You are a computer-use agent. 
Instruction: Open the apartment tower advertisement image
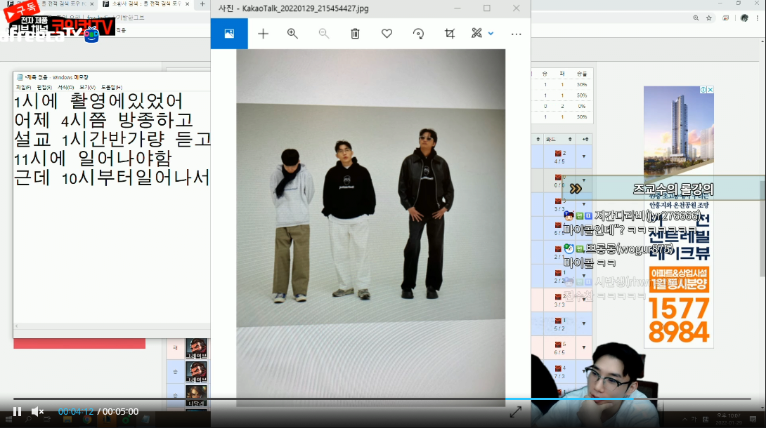[679, 131]
